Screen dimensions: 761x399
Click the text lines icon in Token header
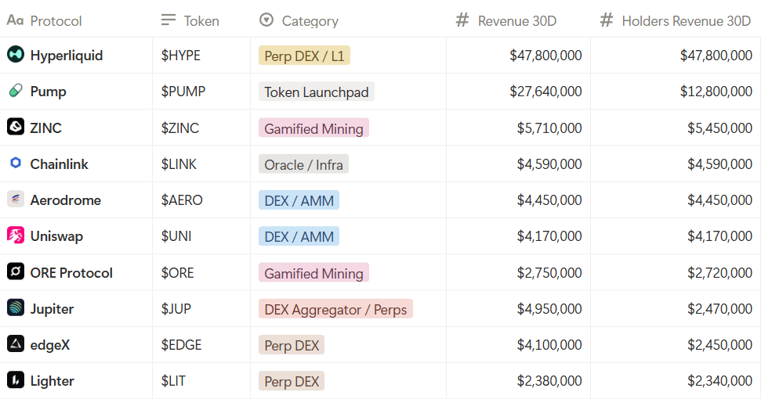pos(169,20)
